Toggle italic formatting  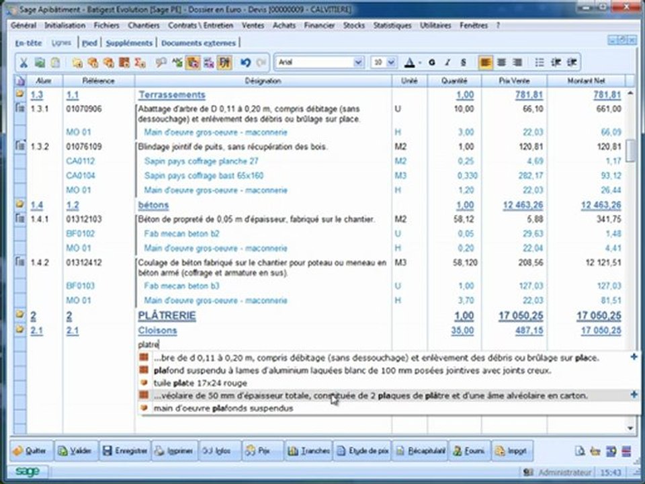point(447,63)
